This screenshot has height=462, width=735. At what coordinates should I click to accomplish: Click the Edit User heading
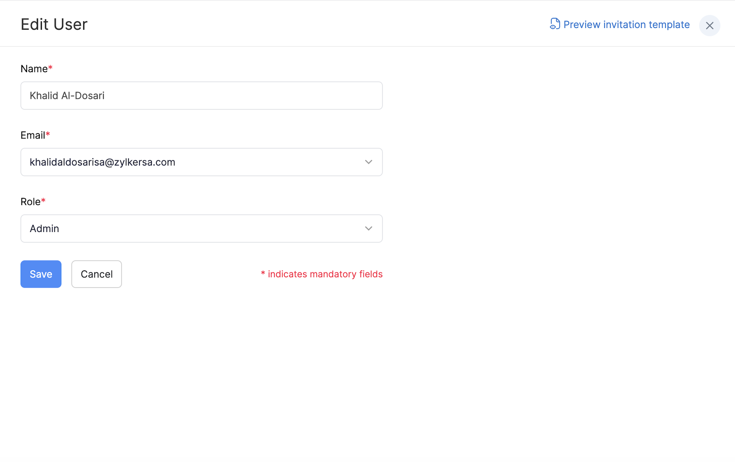click(x=54, y=24)
